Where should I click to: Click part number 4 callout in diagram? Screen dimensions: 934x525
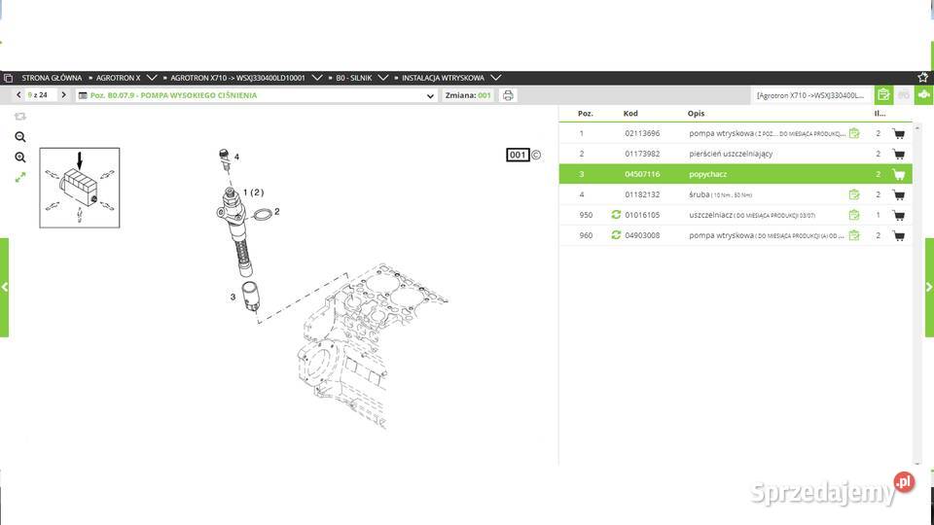(x=236, y=157)
